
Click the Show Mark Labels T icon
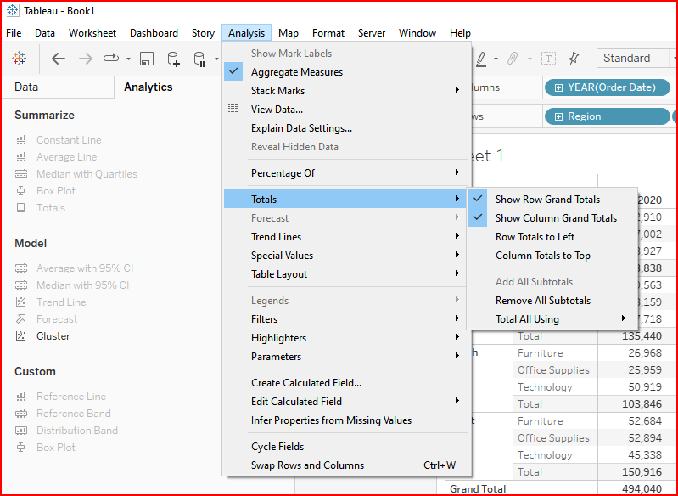(x=548, y=59)
